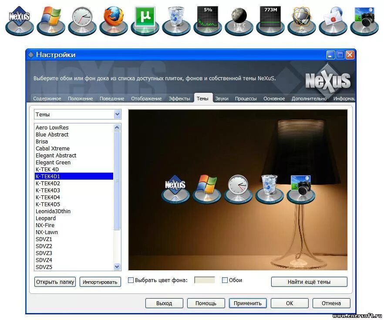
Task: Open the Звуки tab
Action: pos(222,99)
